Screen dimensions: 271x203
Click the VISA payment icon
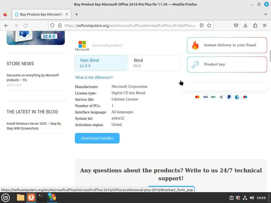(x=205, y=97)
